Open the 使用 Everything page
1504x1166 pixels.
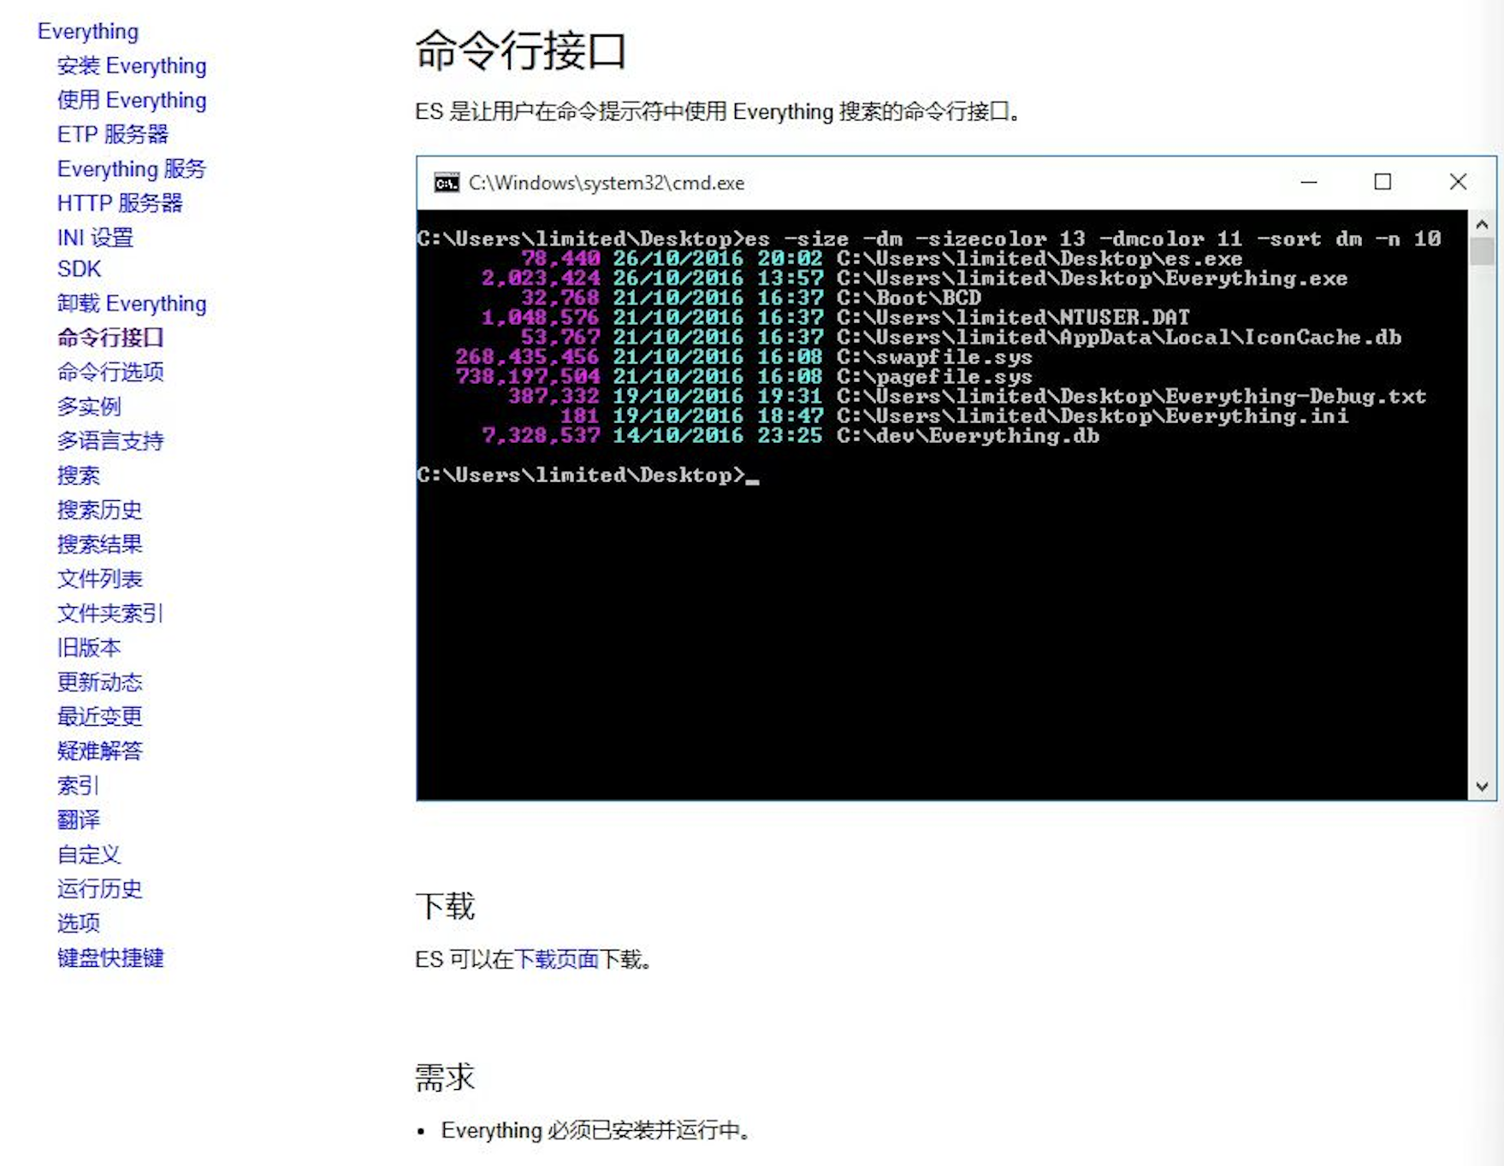[132, 100]
